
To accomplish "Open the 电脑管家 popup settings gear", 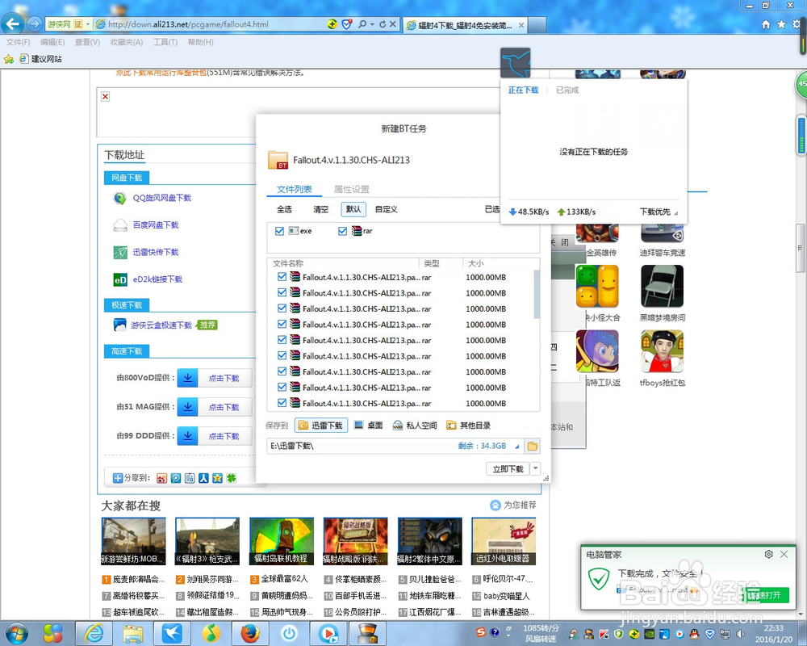I will pyautogui.click(x=768, y=554).
